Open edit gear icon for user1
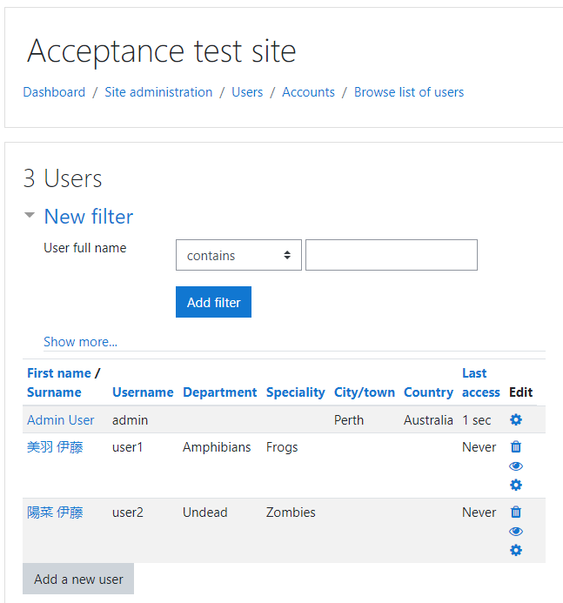The height and width of the screenshot is (603, 563). tap(516, 485)
